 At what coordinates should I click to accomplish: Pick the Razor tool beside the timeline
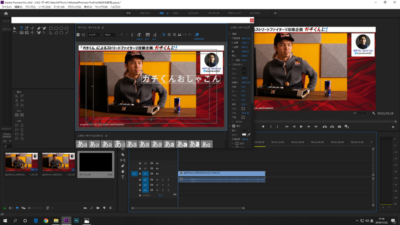pos(122,155)
